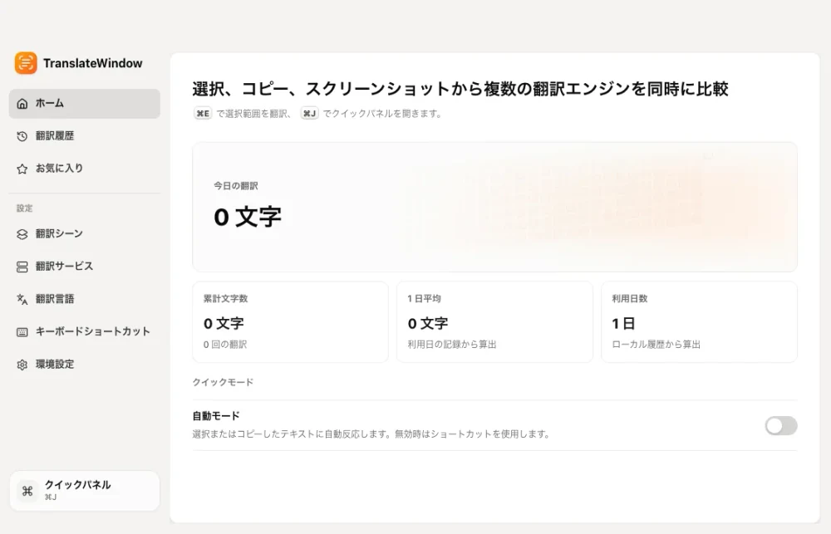The image size is (831, 534).
Task: Click the keyboard icon beside キーボードショートカット
Action: click(x=22, y=332)
